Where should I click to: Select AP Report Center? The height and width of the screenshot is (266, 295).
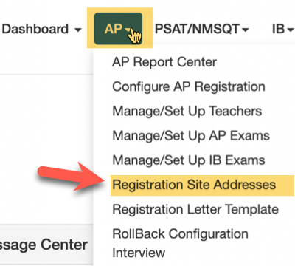164,62
